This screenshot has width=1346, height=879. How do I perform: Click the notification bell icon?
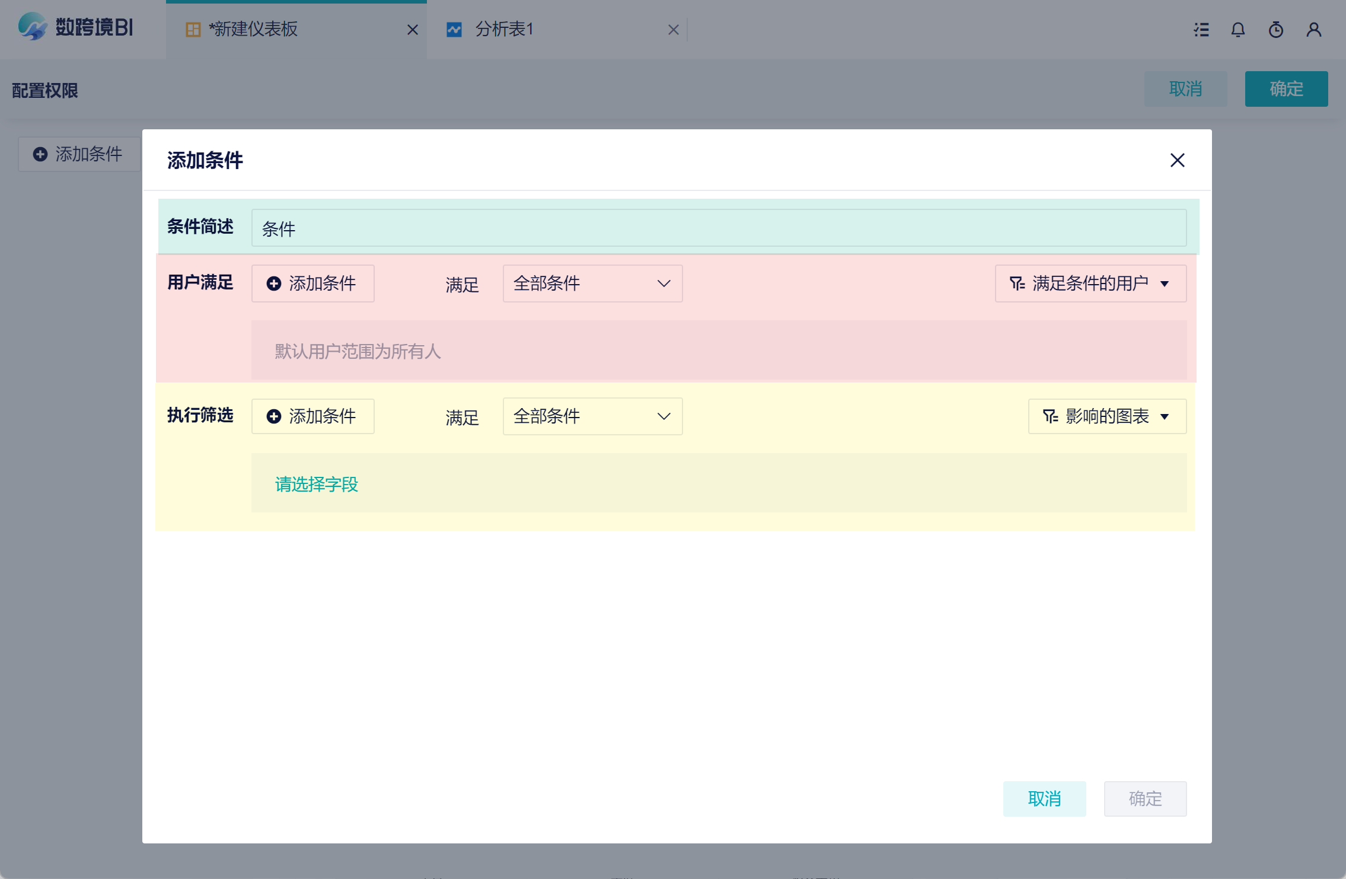[1237, 30]
